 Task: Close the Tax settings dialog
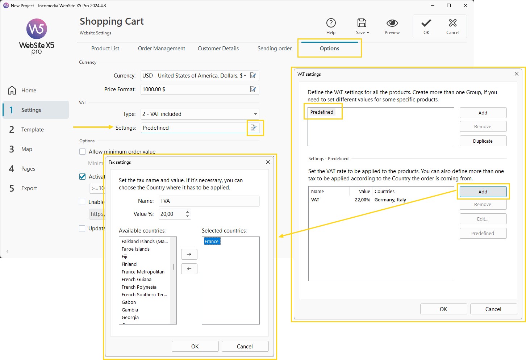click(x=268, y=162)
